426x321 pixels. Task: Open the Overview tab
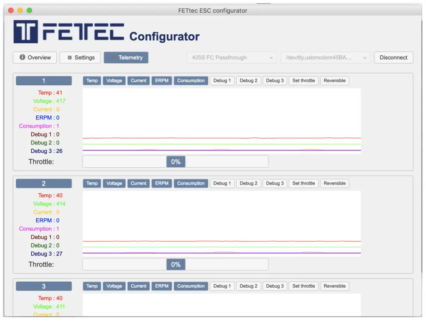(35, 57)
